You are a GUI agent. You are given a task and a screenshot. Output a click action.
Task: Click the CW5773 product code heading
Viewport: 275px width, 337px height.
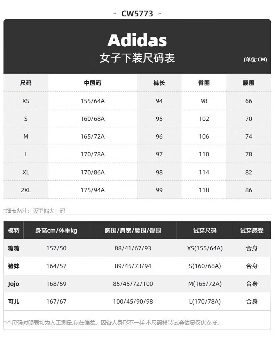(x=137, y=14)
